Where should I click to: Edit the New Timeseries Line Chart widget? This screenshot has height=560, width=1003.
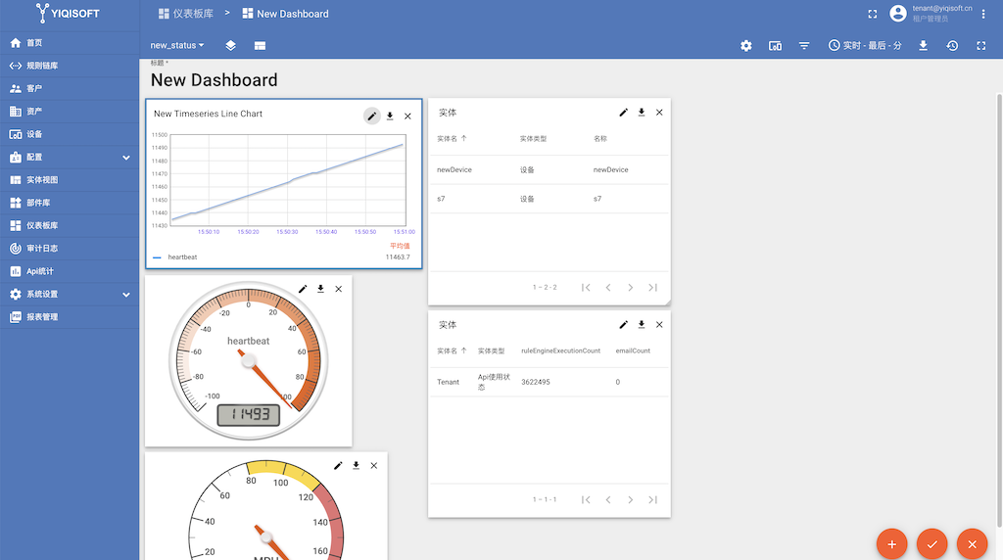pyautogui.click(x=372, y=116)
